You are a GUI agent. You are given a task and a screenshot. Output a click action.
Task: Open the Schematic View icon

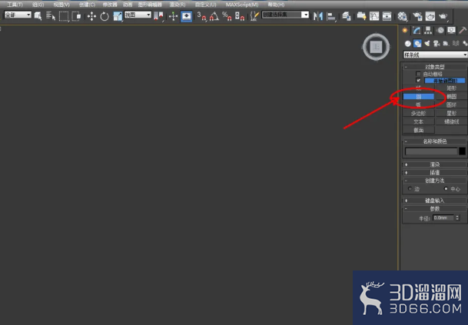(x=387, y=16)
